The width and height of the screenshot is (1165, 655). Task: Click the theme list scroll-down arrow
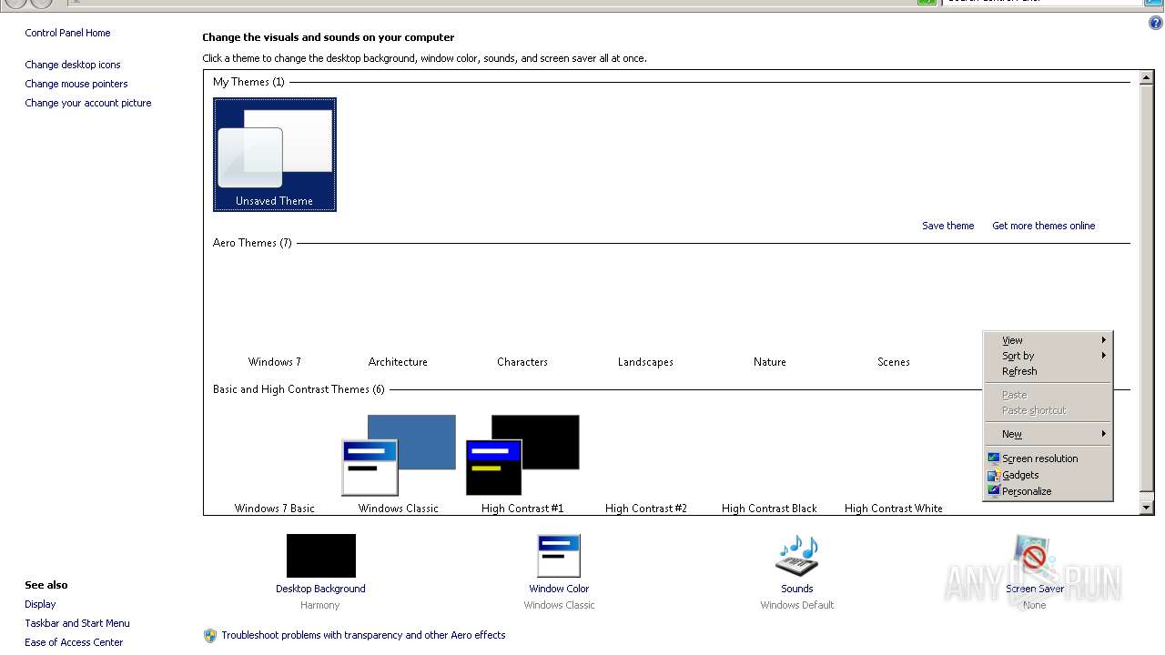click(x=1147, y=508)
